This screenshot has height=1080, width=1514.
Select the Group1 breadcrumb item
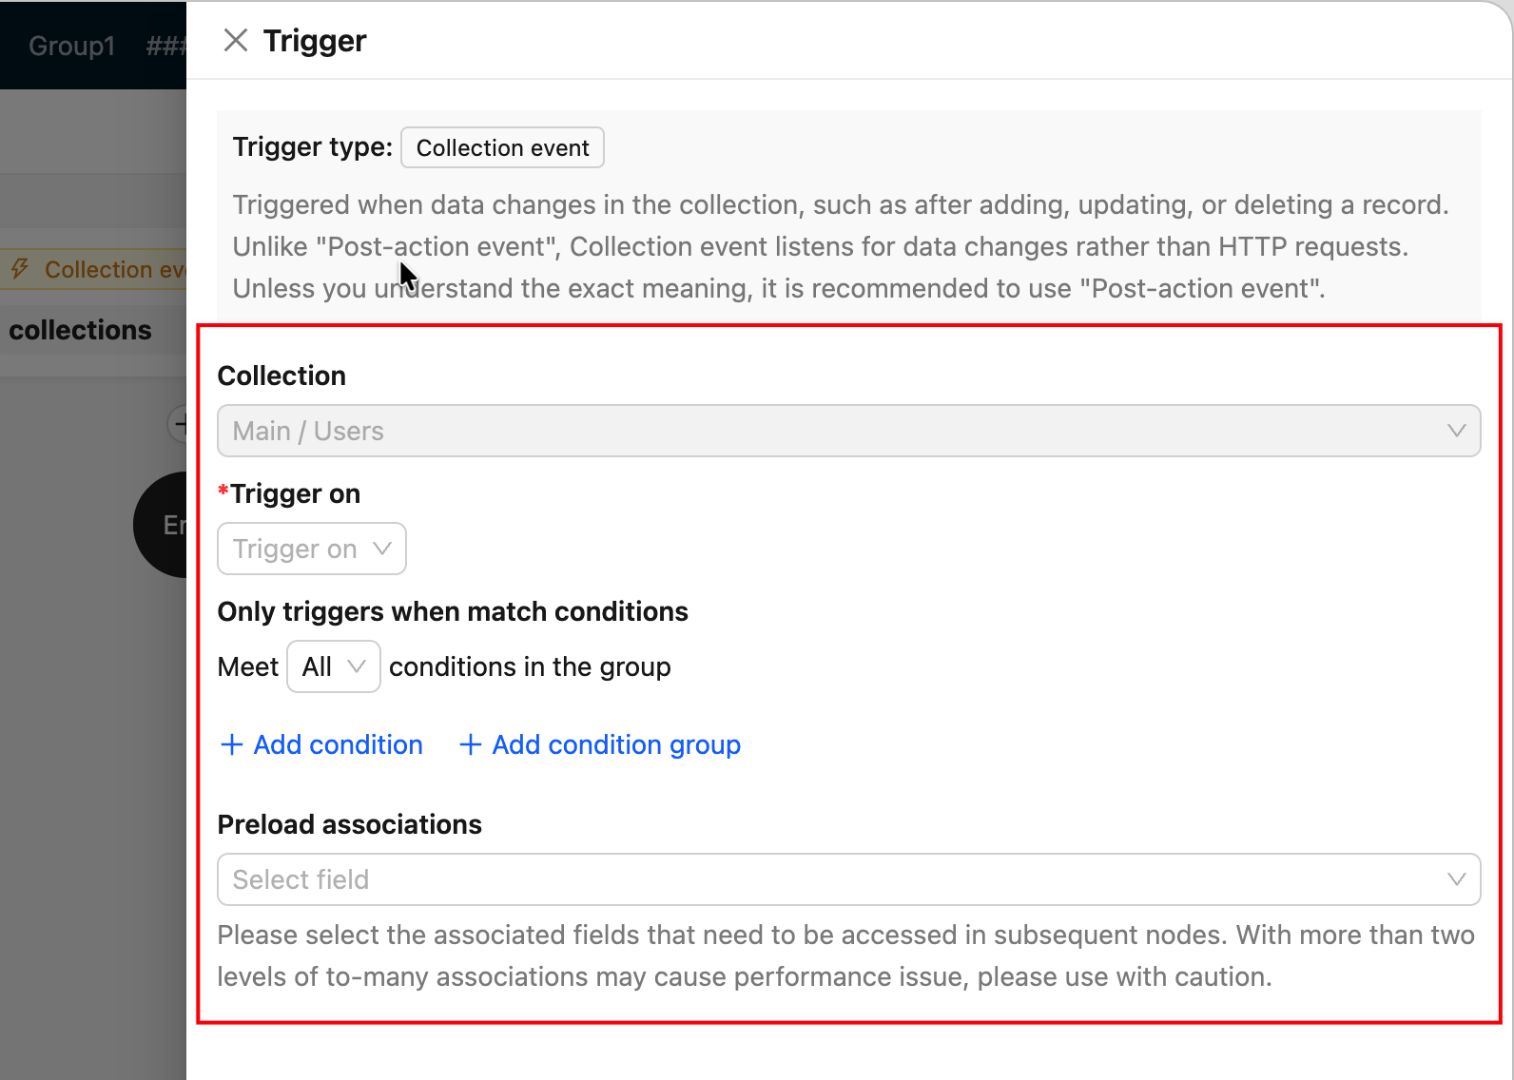[71, 46]
